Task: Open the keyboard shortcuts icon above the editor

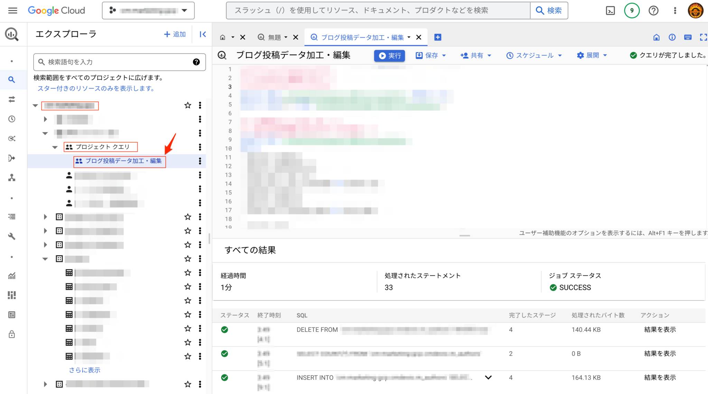Action: tap(688, 37)
